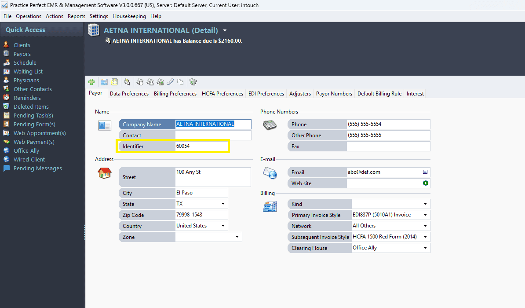This screenshot has width=525, height=308.
Task: Click the green go arrow in Web site field
Action: [x=425, y=183]
